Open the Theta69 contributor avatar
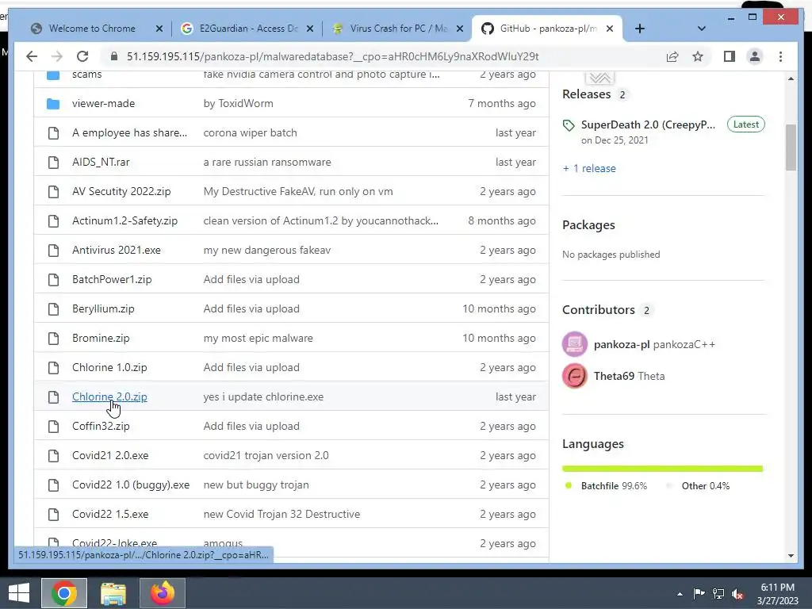This screenshot has height=609, width=812. click(x=575, y=376)
